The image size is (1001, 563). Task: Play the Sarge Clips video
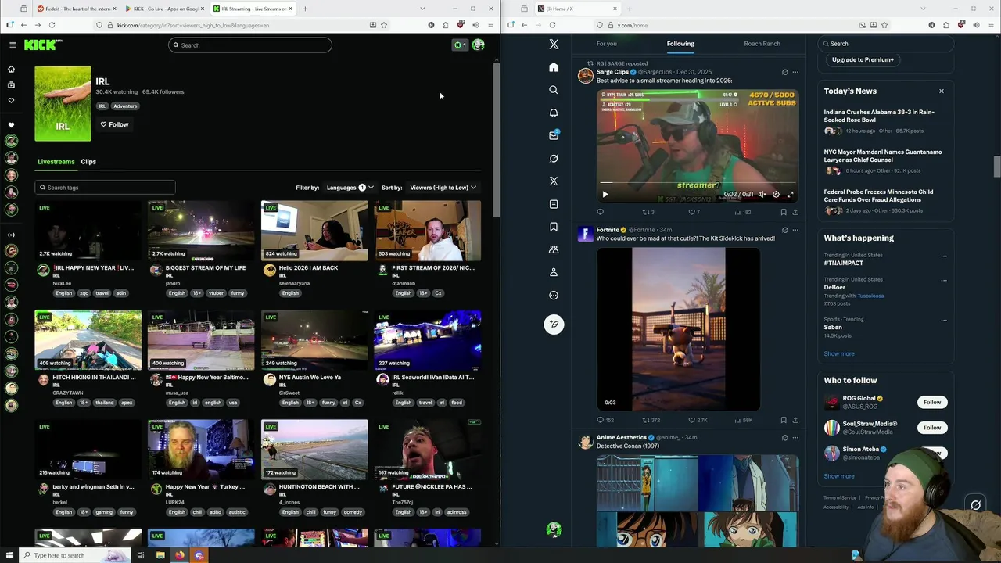(x=605, y=194)
